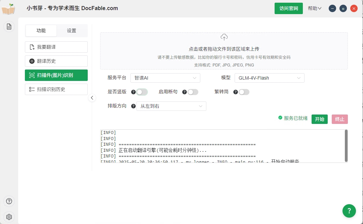
Task: Open the settings gear in bottom left corner
Action: tap(9, 217)
